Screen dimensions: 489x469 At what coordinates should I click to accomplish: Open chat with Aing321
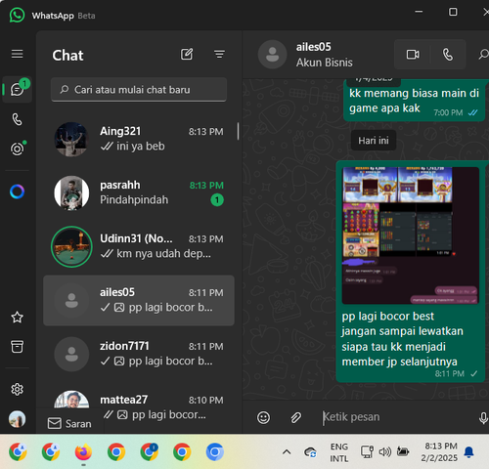click(139, 139)
